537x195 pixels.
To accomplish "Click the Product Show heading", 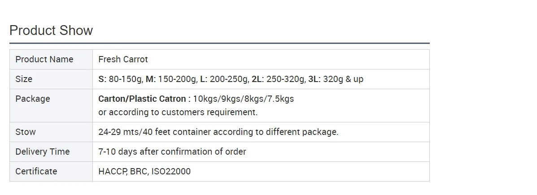I will [51, 30].
